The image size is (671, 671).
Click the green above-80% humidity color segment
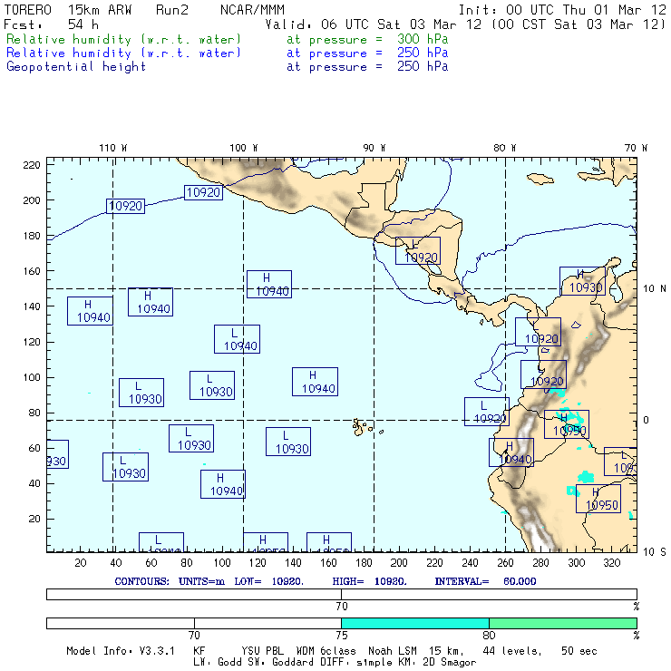[563, 623]
